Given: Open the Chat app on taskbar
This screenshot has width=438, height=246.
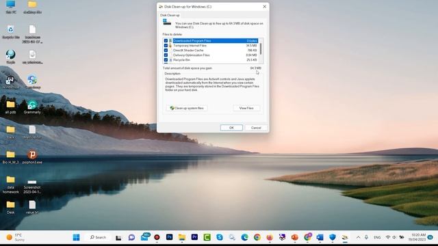Looking at the screenshot, I should point(131,238).
